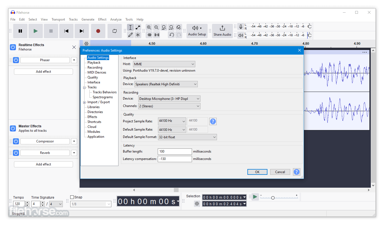Click the red Record button
The width and height of the screenshot is (384, 225).
coord(98,31)
